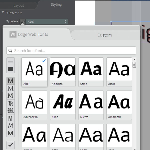Filter fonts by decorative bold M icon

tap(10, 133)
